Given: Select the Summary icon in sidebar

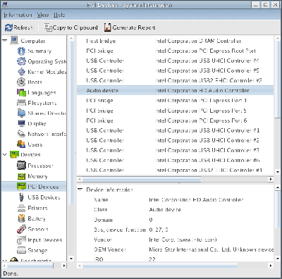Looking at the screenshot, I should 21,51.
